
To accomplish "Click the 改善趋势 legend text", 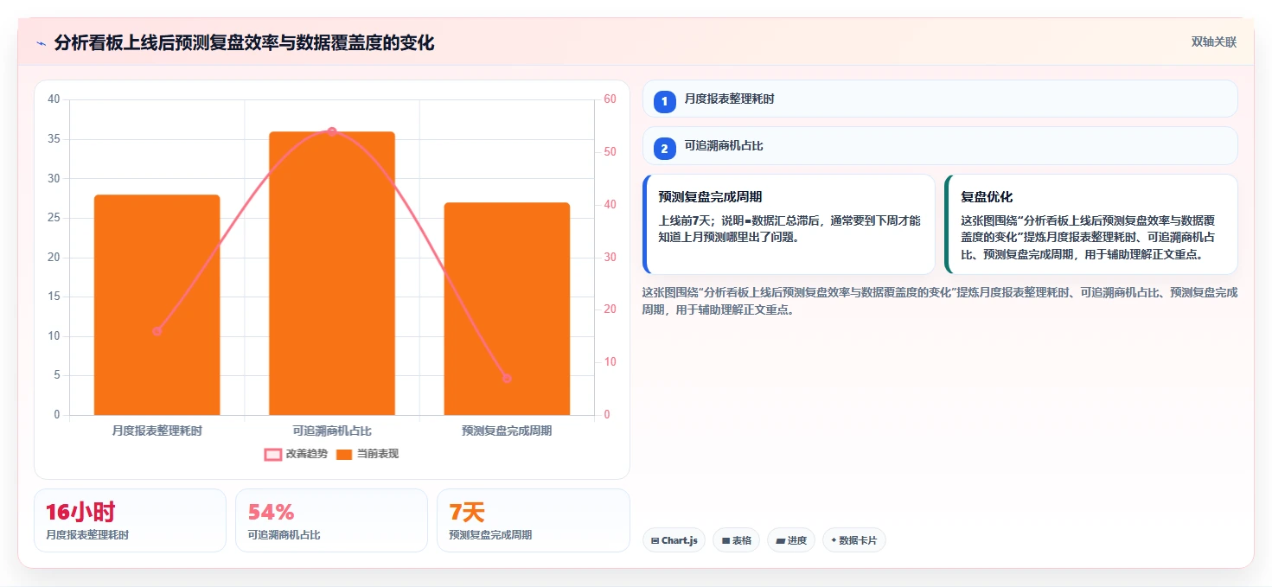I will (x=306, y=454).
